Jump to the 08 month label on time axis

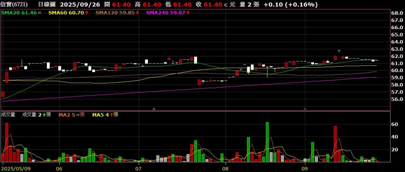tap(225, 168)
